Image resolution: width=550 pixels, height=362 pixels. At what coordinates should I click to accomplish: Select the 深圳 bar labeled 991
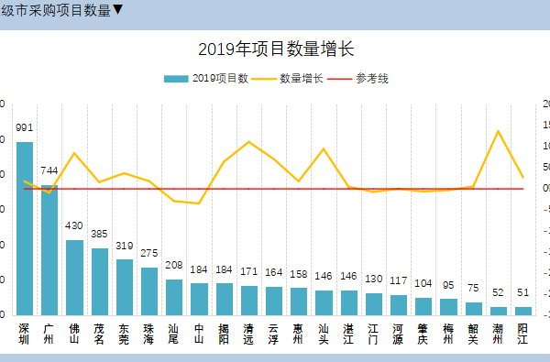point(25,228)
